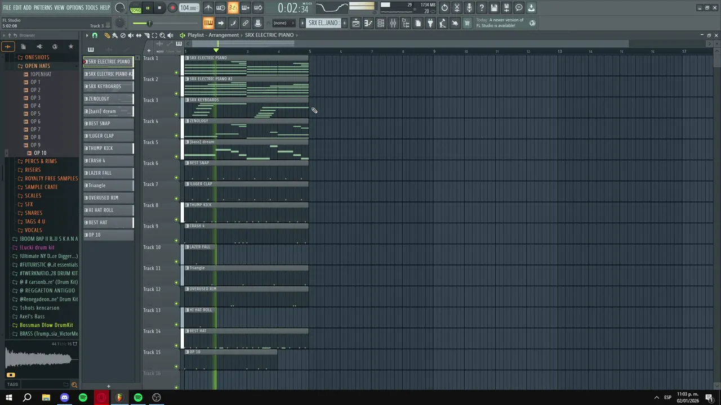Adjust the main pitch knob

click(120, 23)
